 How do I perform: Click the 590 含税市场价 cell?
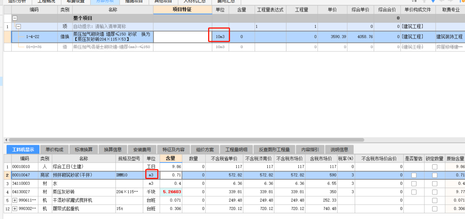click(x=321, y=175)
